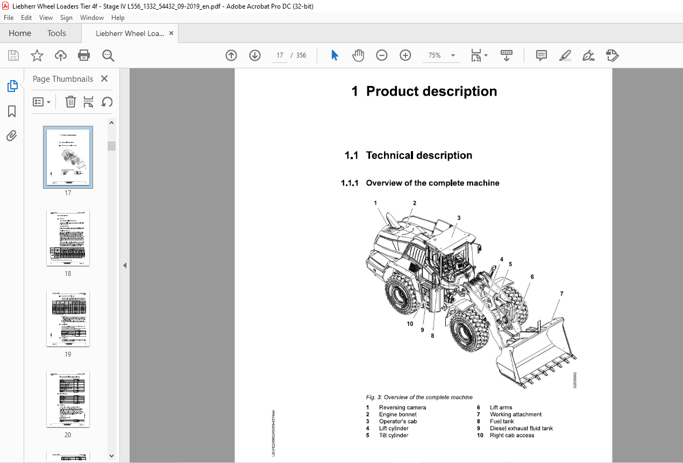Rotate page icon in thumbnails panel

coord(107,102)
